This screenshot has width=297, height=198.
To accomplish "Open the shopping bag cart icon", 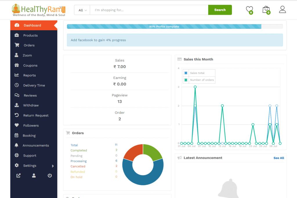I will point(266,10).
